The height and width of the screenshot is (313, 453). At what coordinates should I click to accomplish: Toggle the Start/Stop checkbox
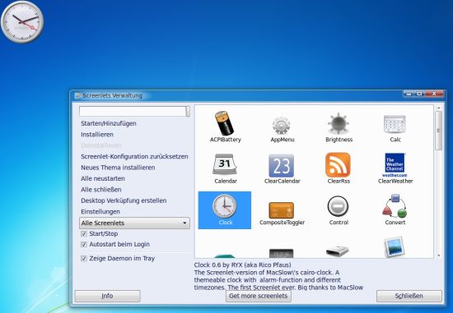(x=84, y=234)
